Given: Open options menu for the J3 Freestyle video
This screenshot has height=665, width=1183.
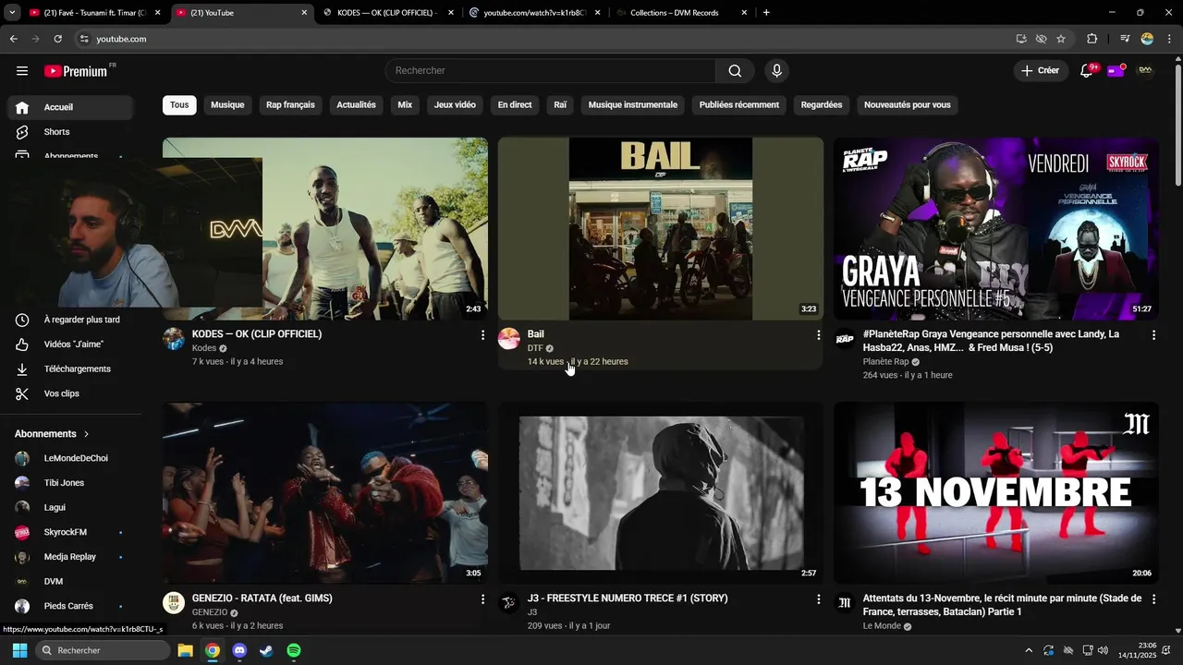Looking at the screenshot, I should 818,598.
